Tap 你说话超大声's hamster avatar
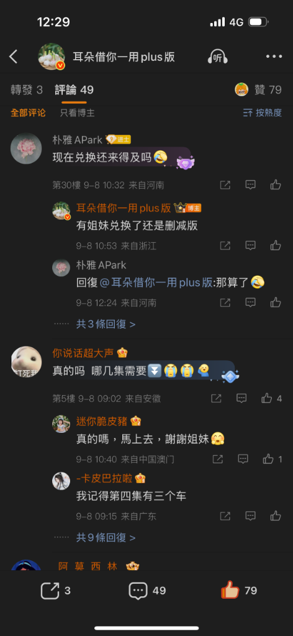This screenshot has width=293, height=636. click(26, 362)
